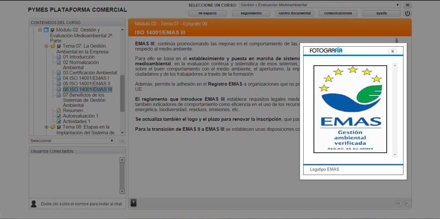Click the page icon of '03 Certificación Ambiental'
Screen dimensions: 440x219
[x=58, y=72]
